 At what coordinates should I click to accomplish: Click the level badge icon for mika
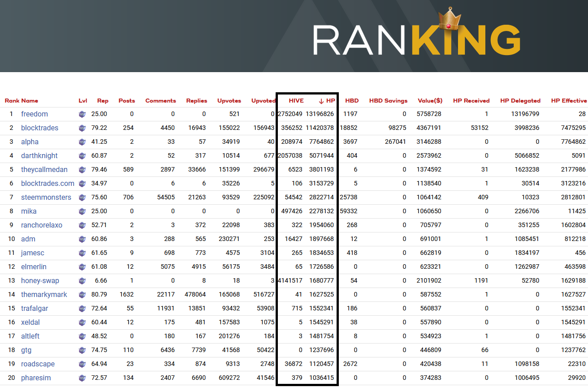point(82,211)
